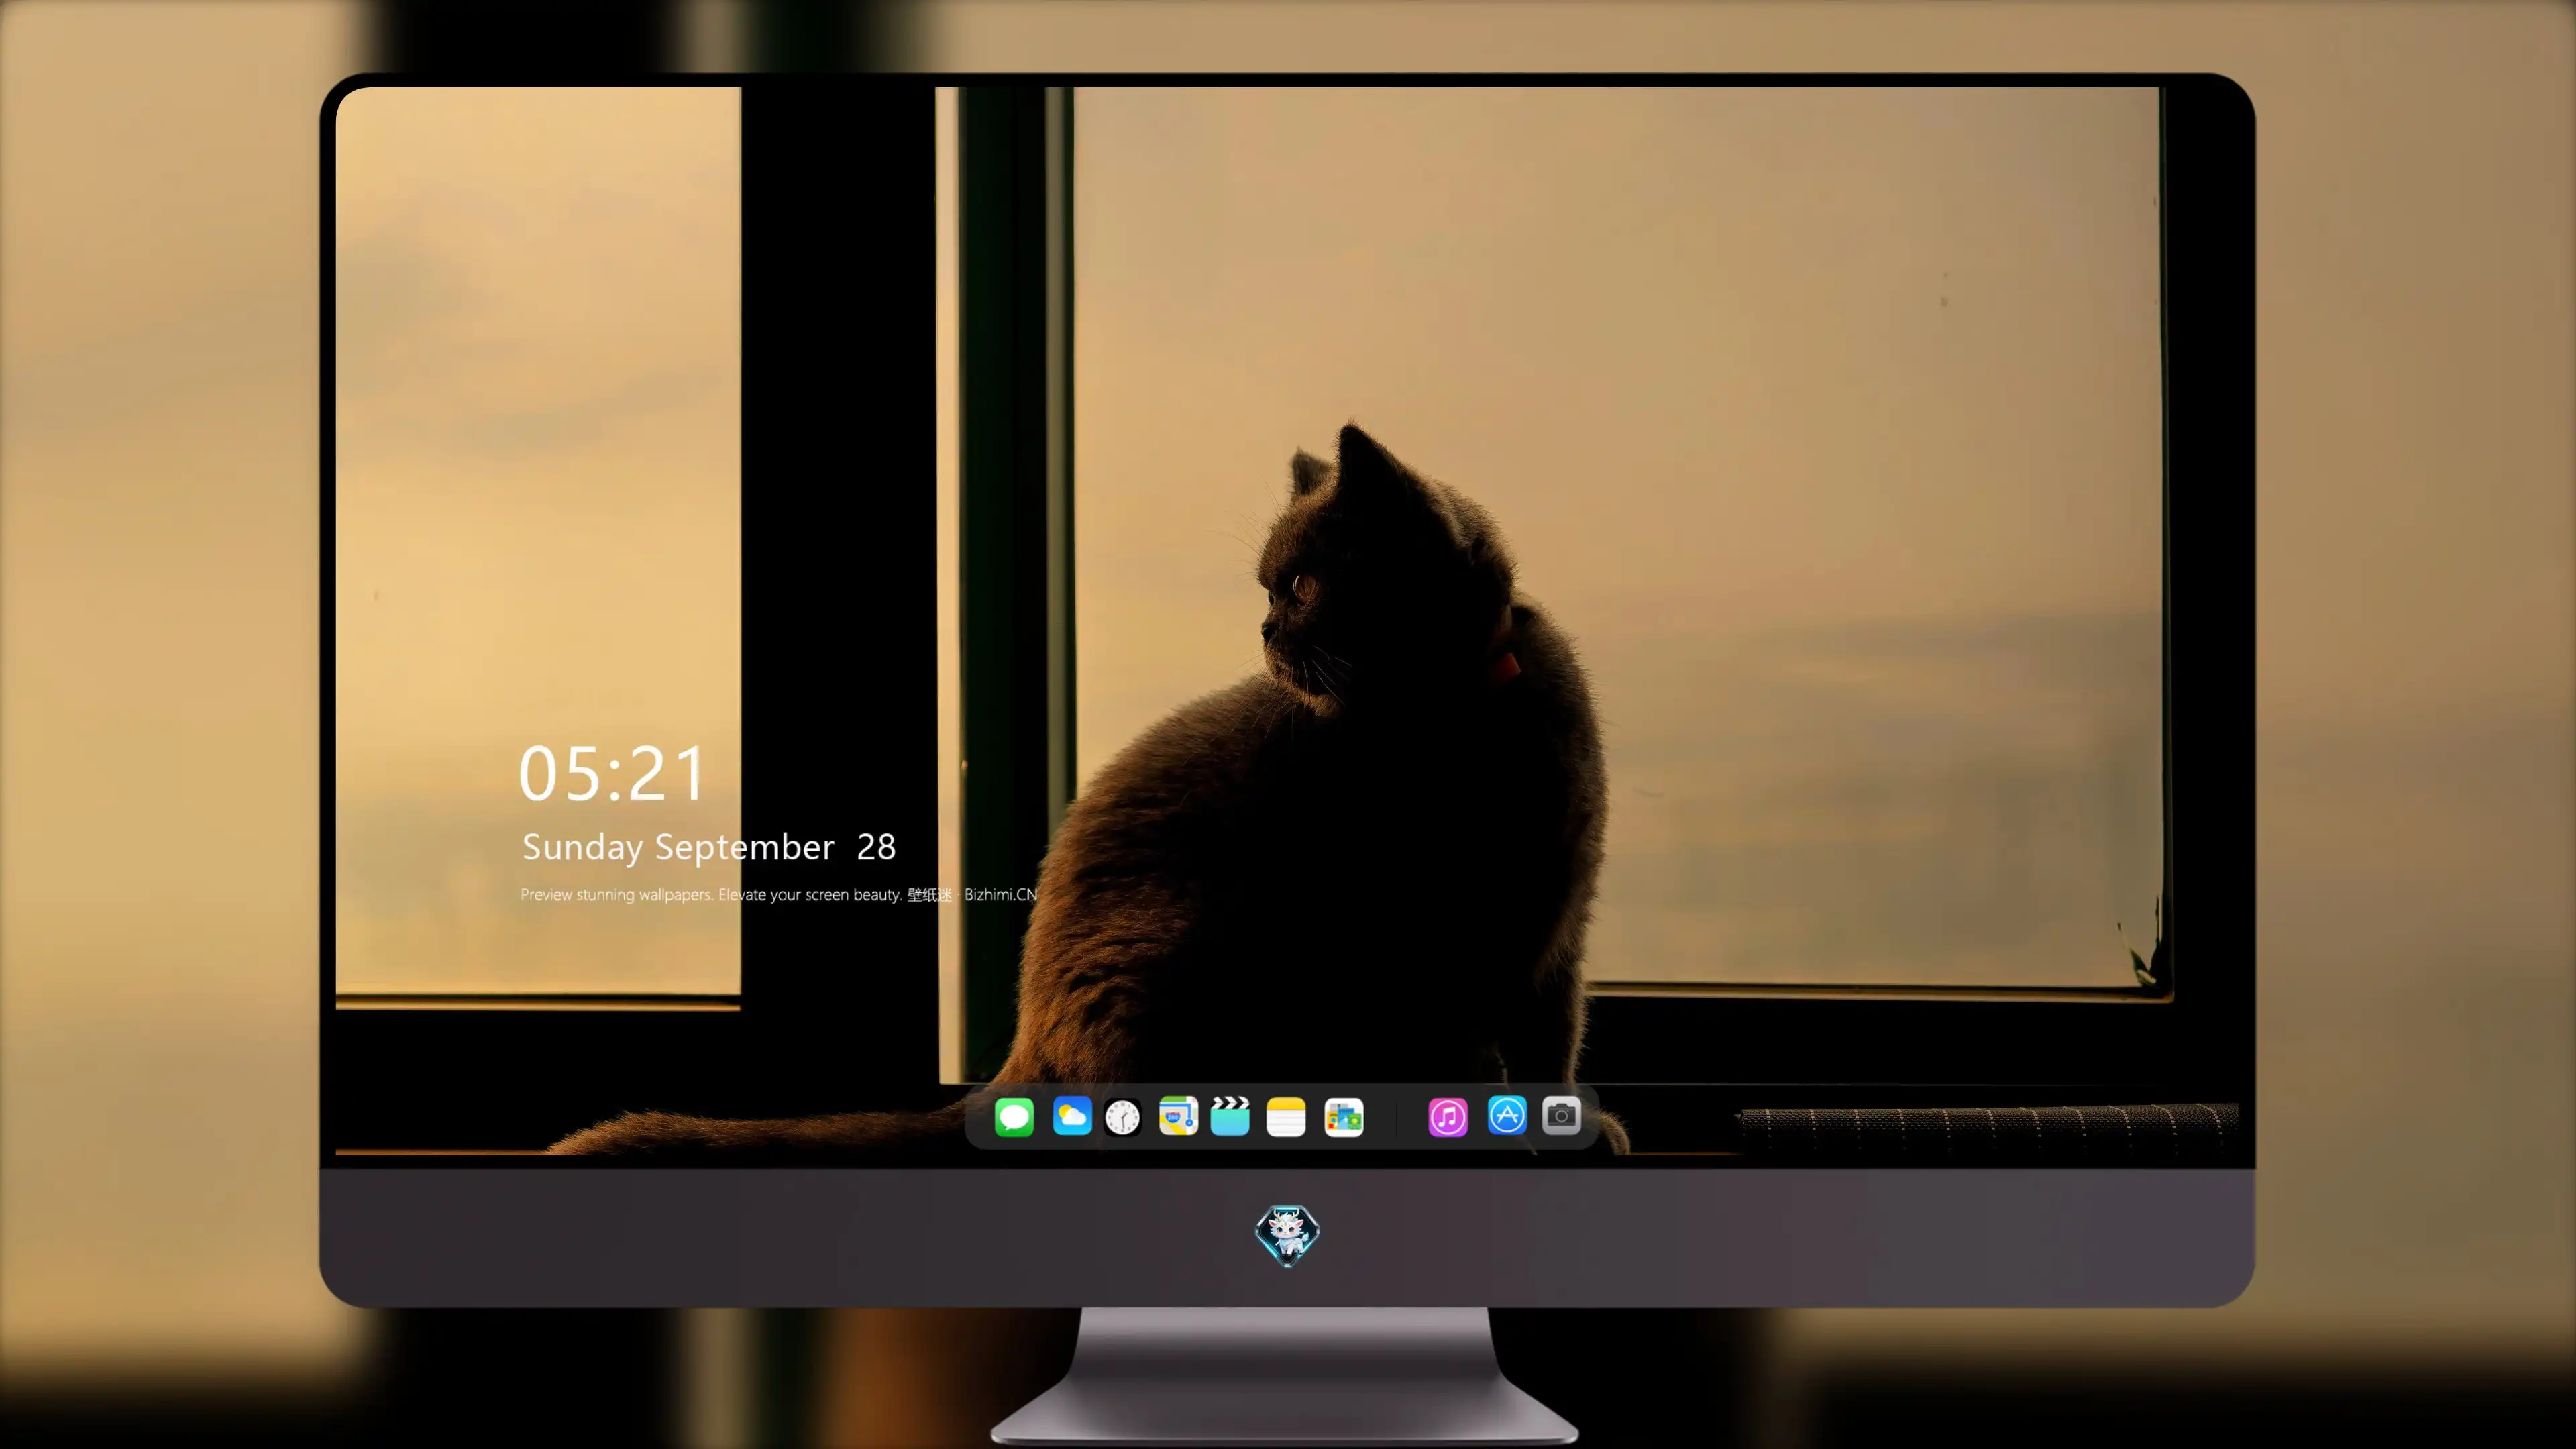The image size is (2576, 1449).
Task: Launch the Videos clapperboard app
Action: tap(1230, 1116)
